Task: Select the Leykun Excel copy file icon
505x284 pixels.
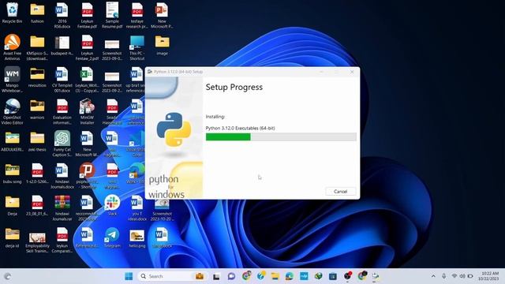Action: tap(87, 80)
